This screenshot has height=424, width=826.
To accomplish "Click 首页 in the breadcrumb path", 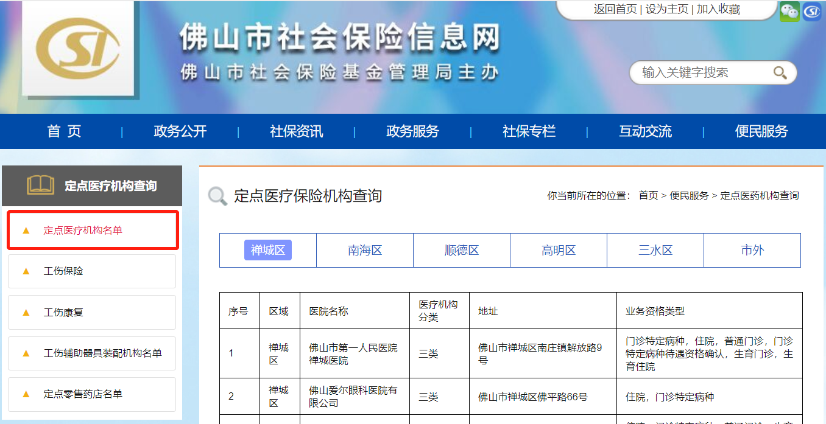I will tap(648, 196).
